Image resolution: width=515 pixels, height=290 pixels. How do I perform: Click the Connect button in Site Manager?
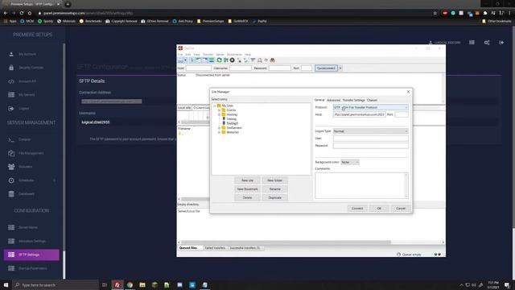357,209
